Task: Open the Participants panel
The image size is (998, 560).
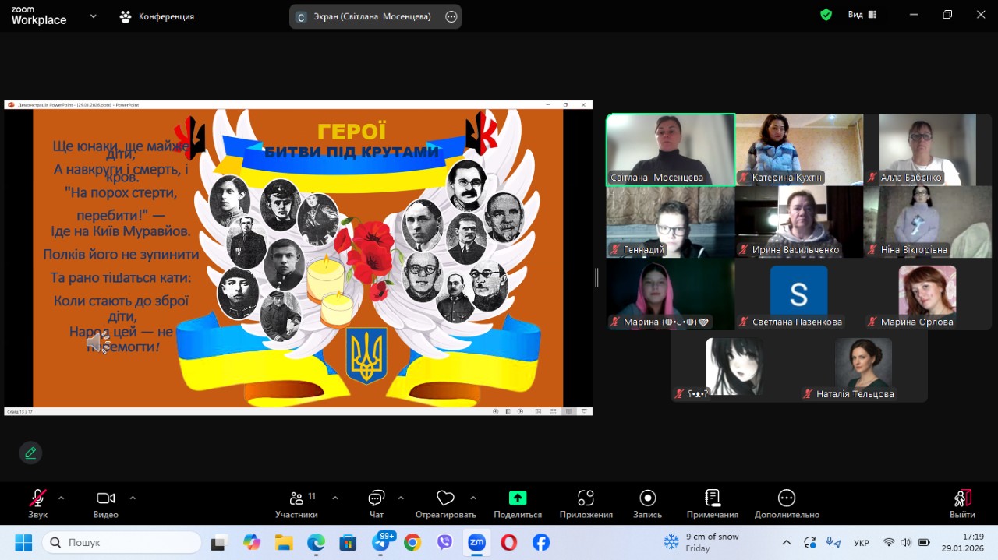Action: (296, 504)
